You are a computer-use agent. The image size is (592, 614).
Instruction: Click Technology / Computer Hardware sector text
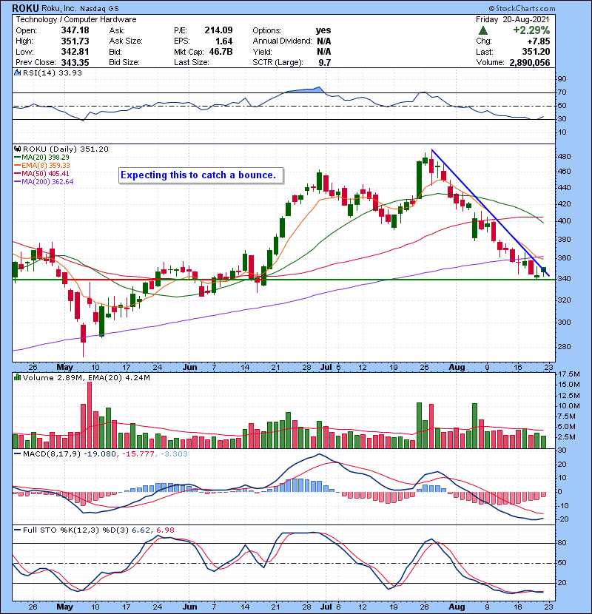[76, 19]
